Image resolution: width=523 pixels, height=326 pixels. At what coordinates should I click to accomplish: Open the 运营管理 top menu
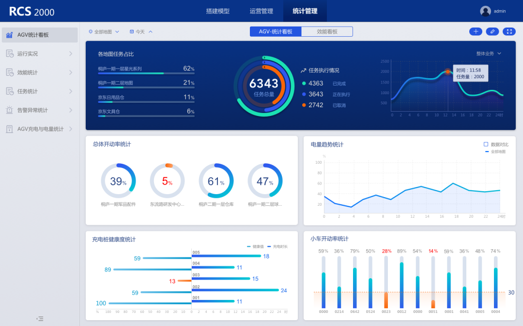point(261,11)
